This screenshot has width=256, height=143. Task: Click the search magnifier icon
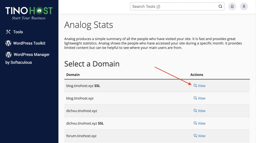click(x=220, y=6)
